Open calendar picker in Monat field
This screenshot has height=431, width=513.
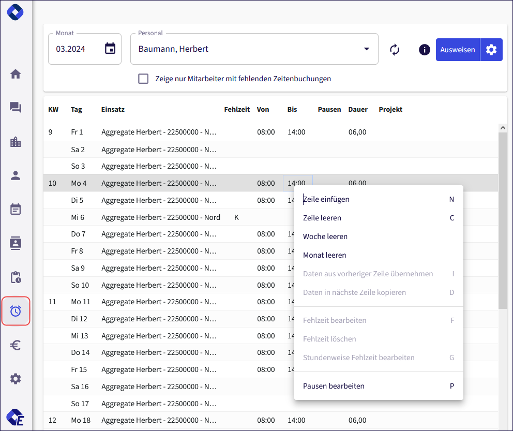coord(110,49)
